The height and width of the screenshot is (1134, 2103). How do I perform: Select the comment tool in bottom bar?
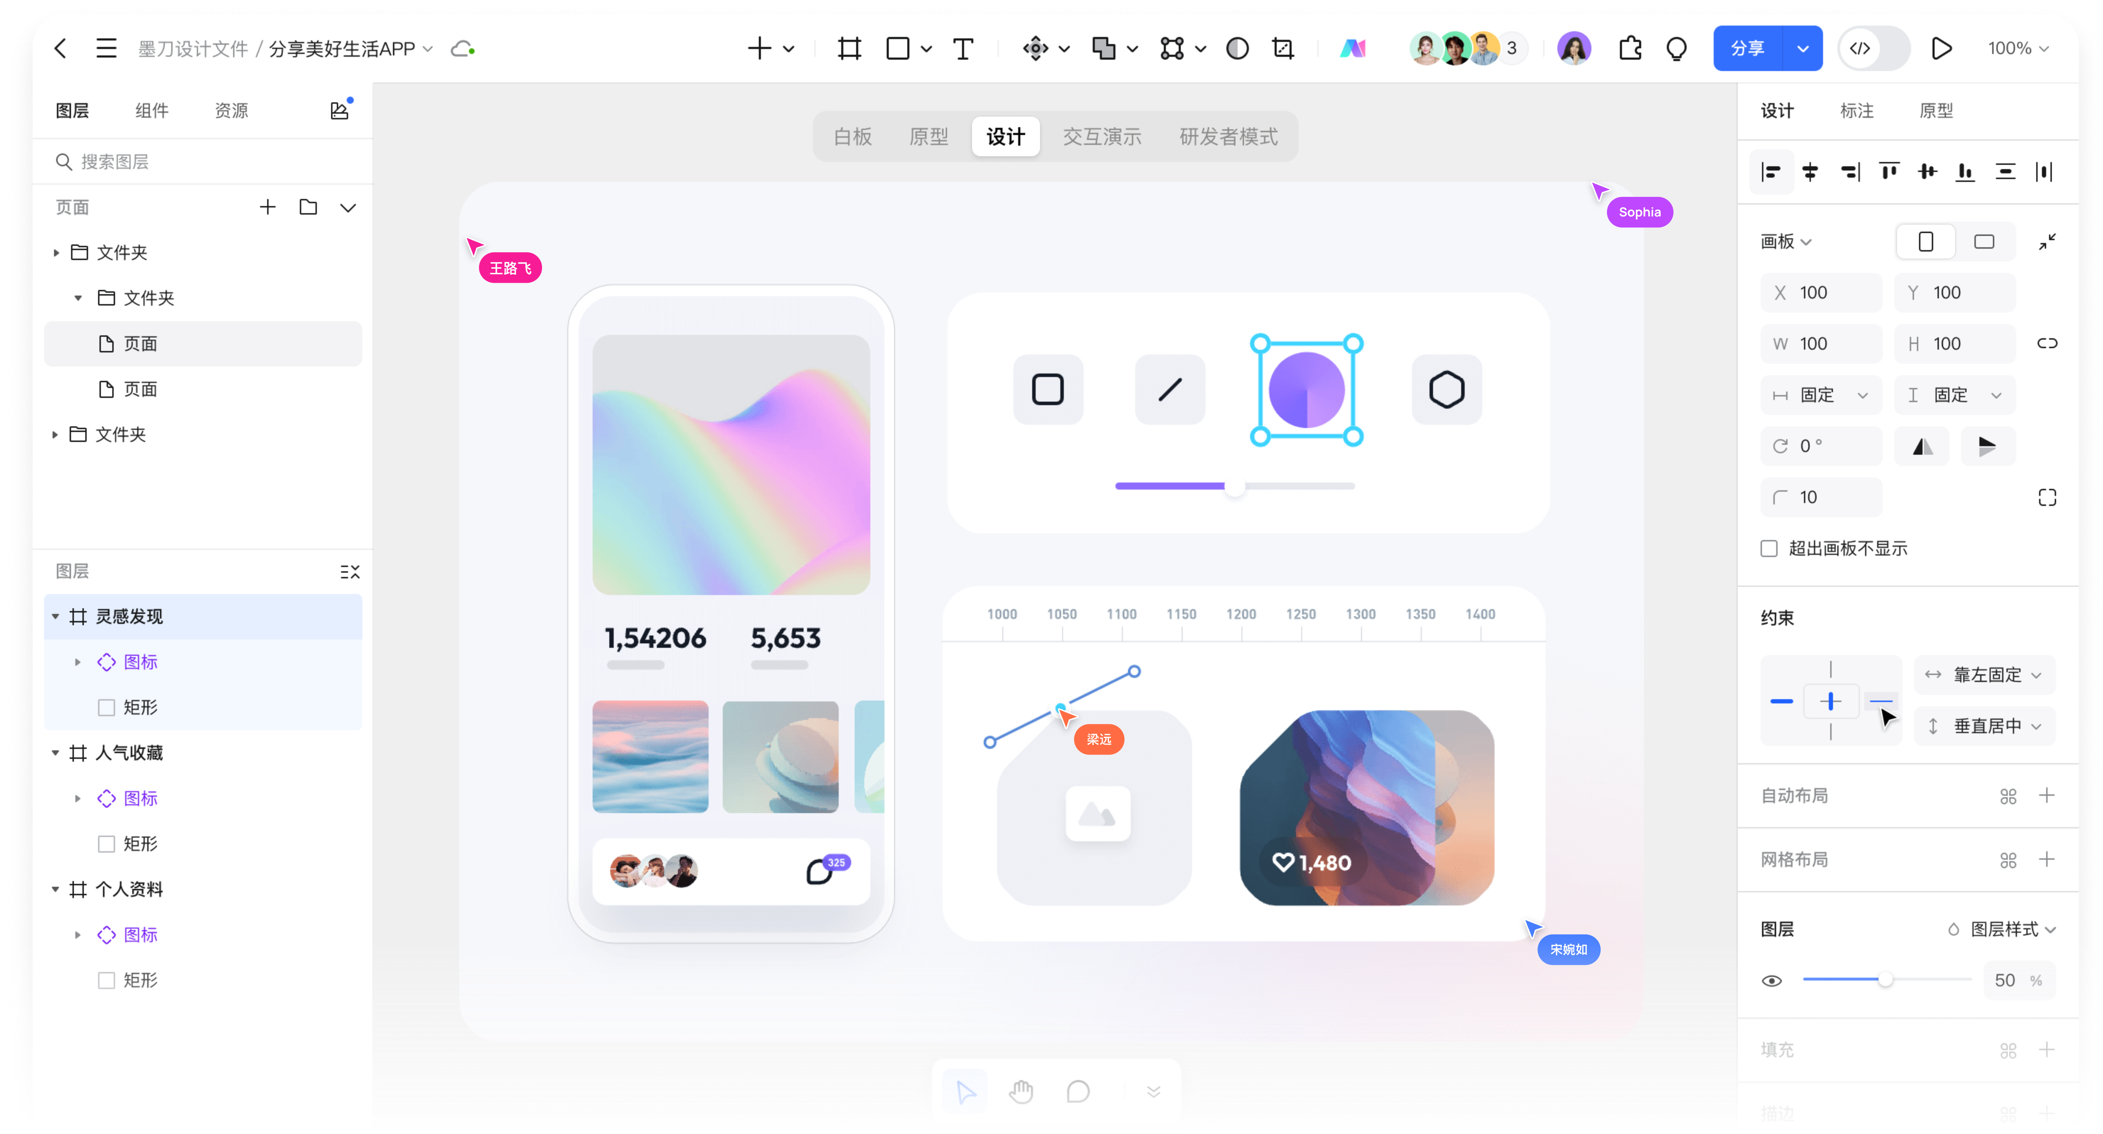[x=1078, y=1092]
